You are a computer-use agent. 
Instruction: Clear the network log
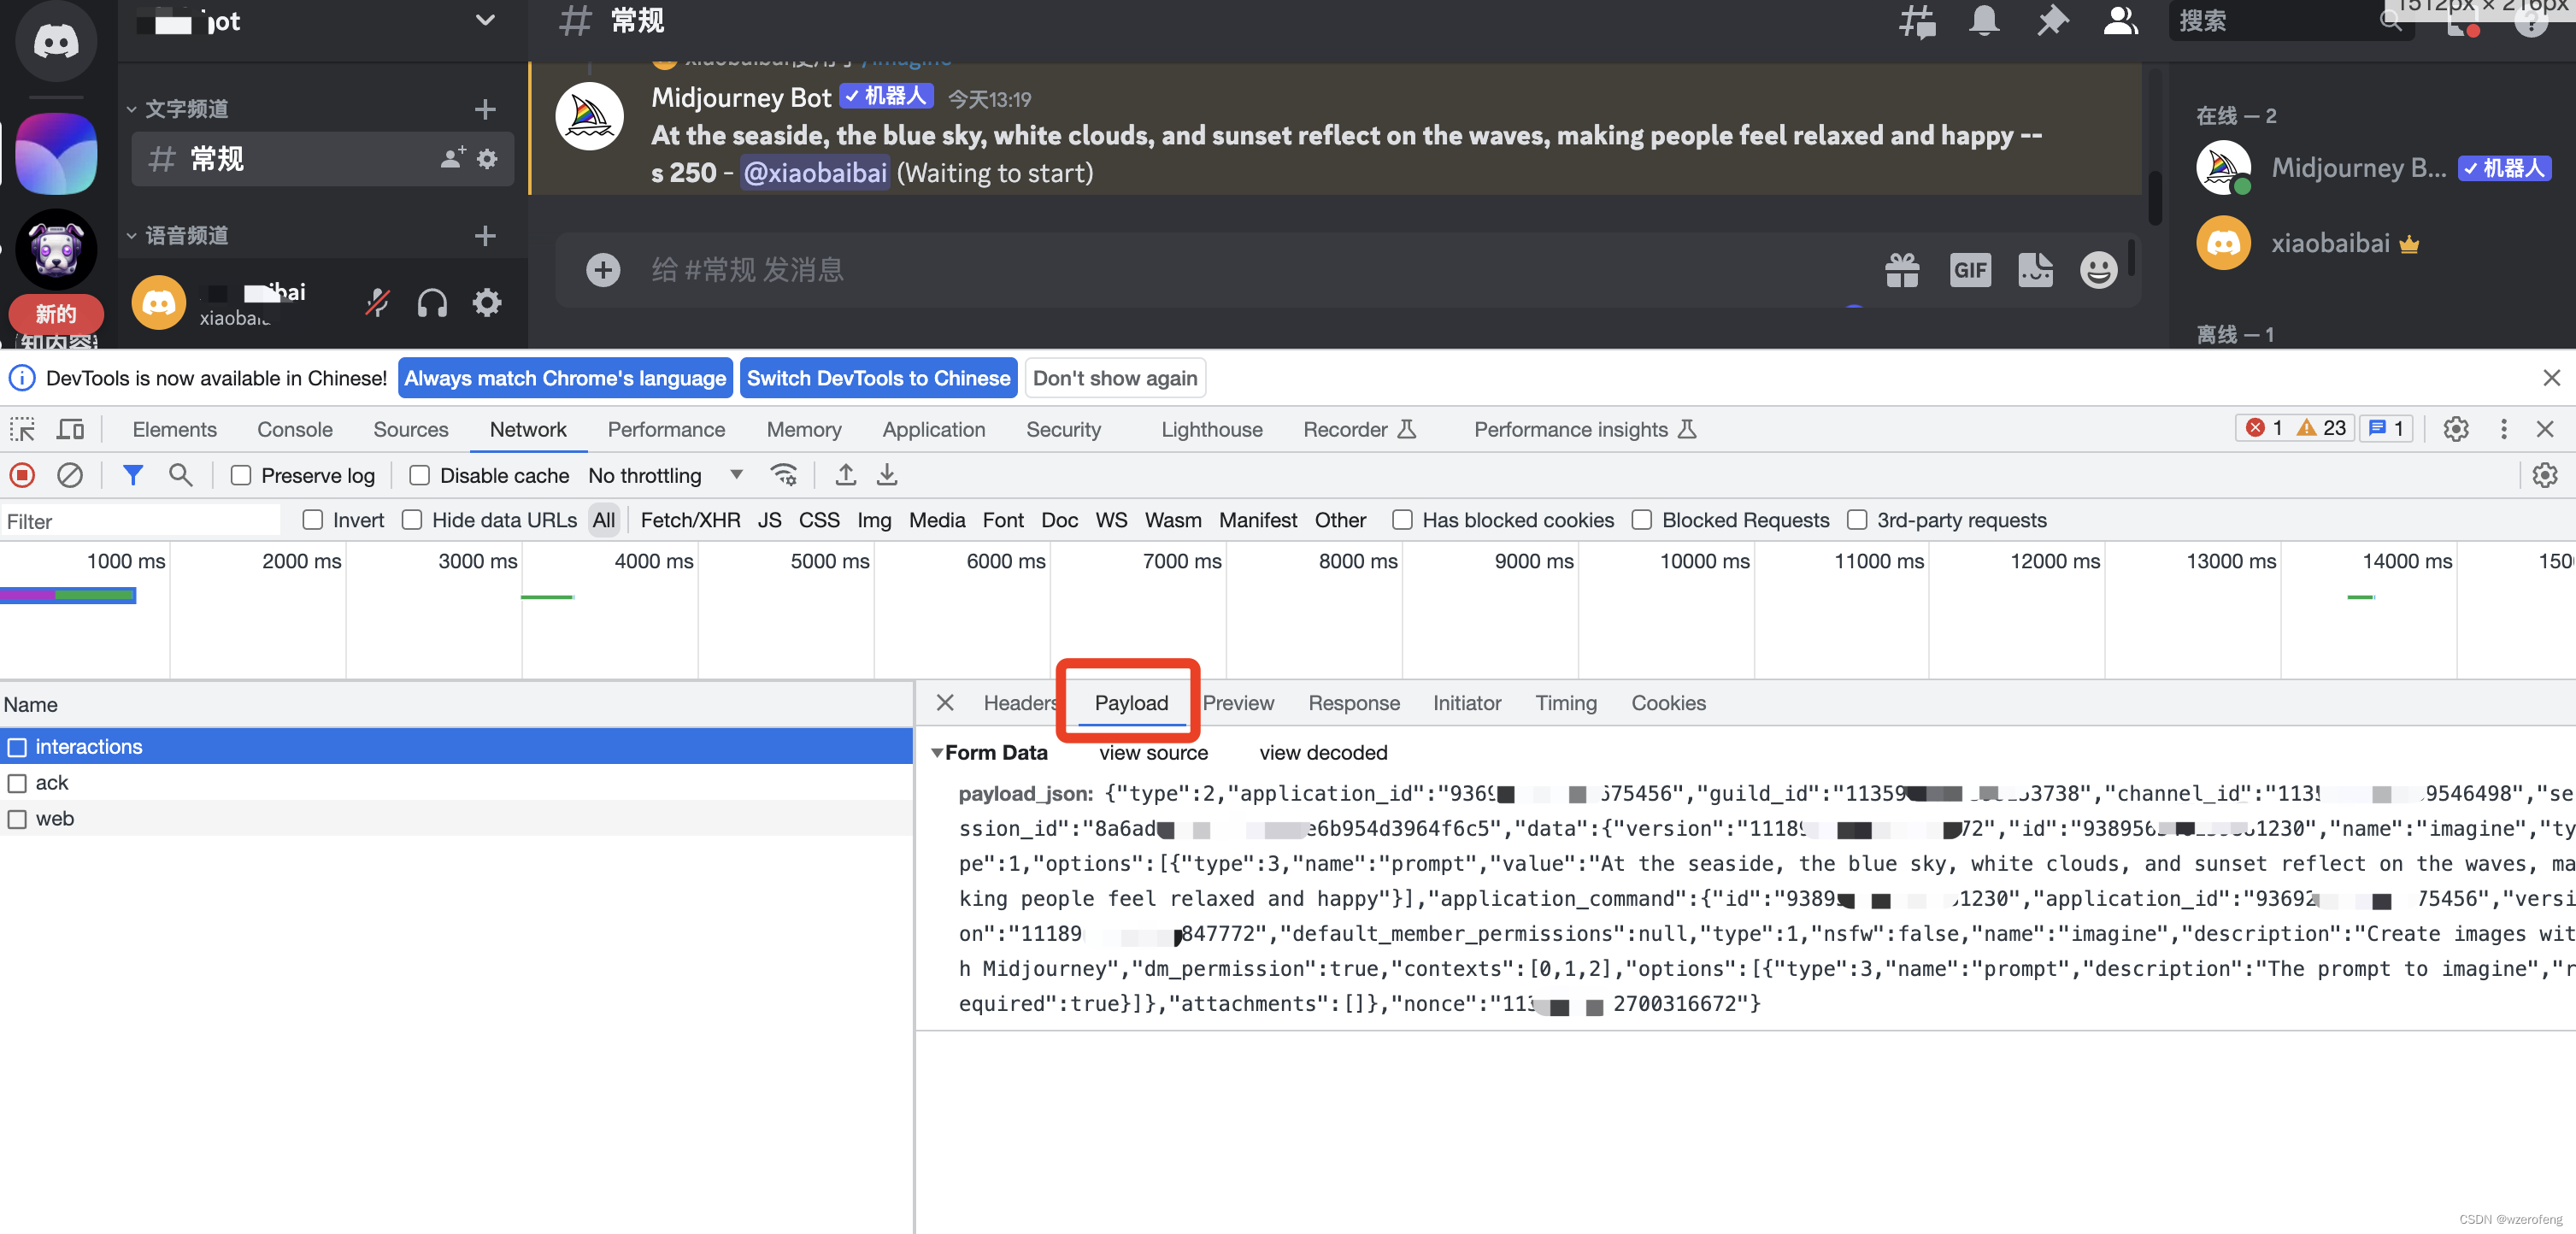coord(69,476)
